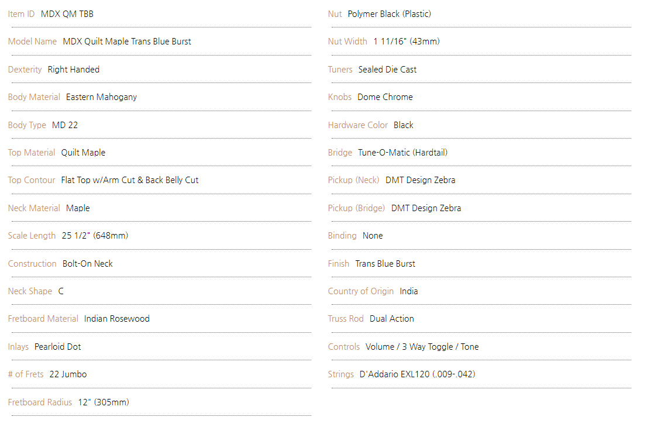The image size is (647, 434).
Task: Click Eastern Mahogany body material text
Action: 101,97
